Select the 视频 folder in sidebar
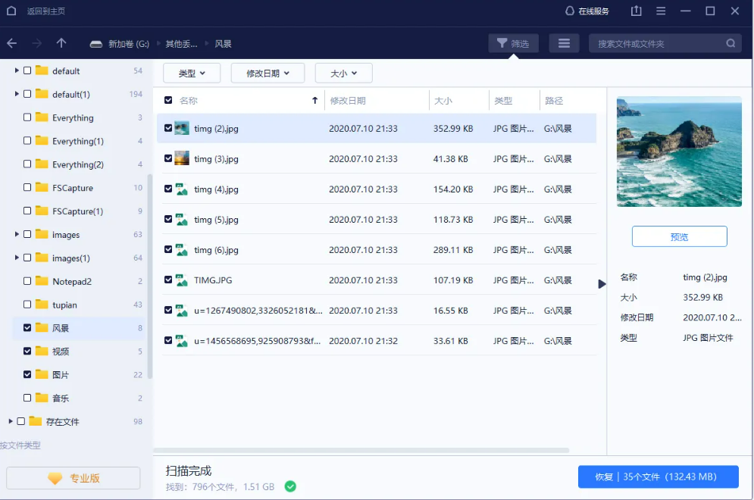The image size is (754, 500). 61,352
